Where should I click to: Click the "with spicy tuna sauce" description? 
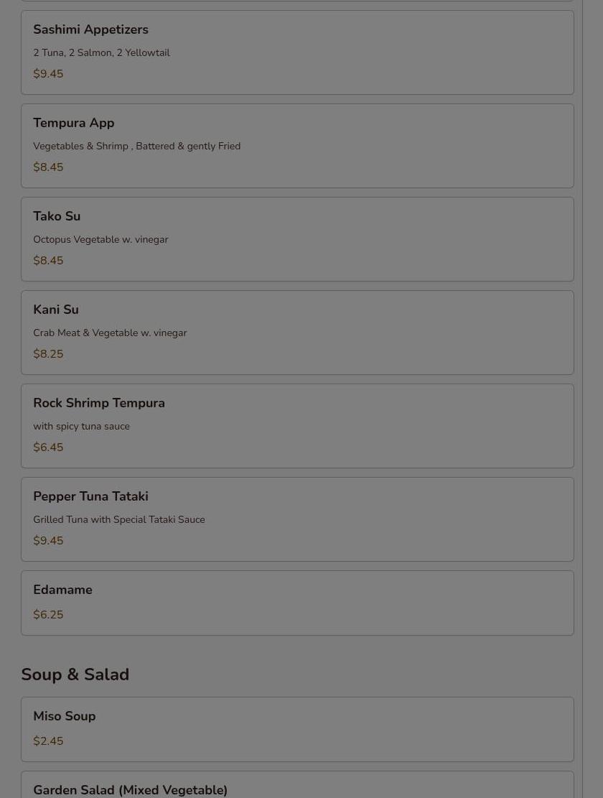(x=81, y=427)
